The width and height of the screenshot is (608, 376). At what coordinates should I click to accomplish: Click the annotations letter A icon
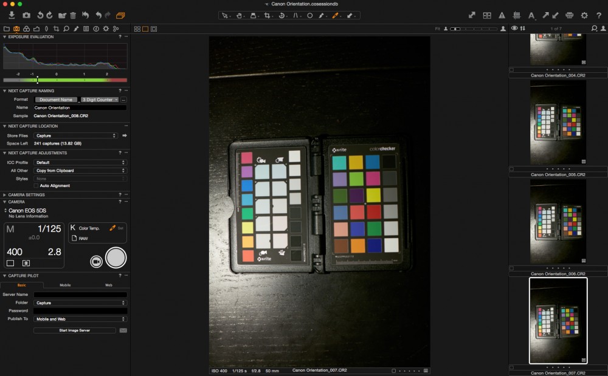tap(531, 15)
